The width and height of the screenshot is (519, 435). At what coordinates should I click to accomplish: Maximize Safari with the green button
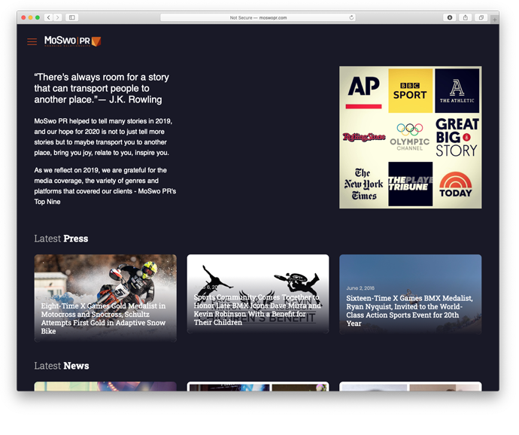[38, 17]
